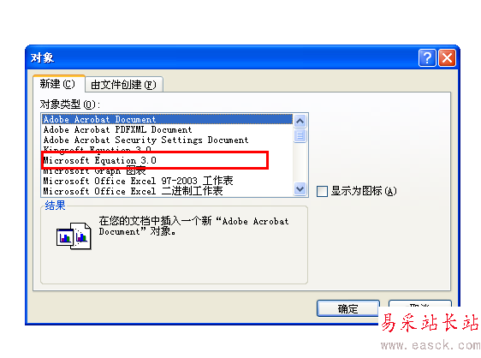Select Adobe Acrobat Document entry
The height and width of the screenshot is (358, 481).
point(167,119)
